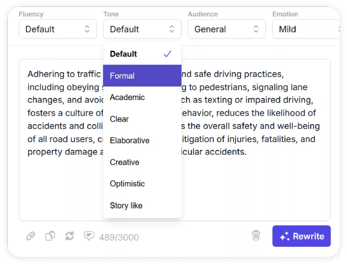Select Academic tone option
Image resolution: width=347 pixels, height=265 pixels.
tap(142, 97)
